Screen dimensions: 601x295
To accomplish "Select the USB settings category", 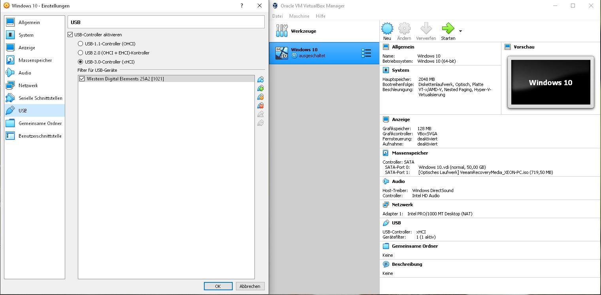I will point(35,111).
